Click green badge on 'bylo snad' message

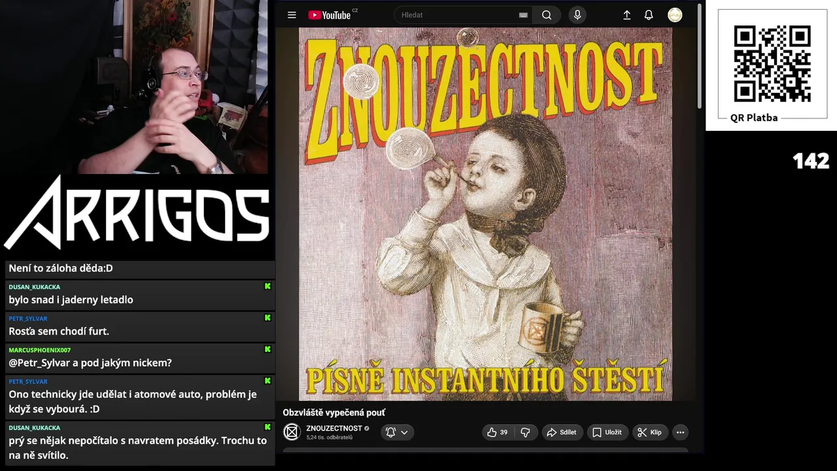tap(267, 287)
